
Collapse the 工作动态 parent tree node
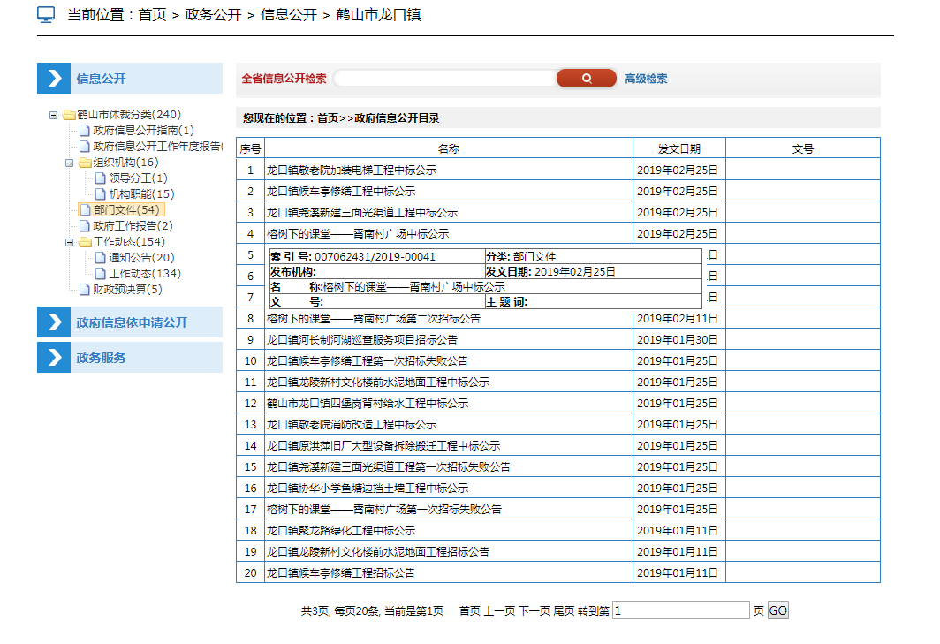tap(69, 242)
